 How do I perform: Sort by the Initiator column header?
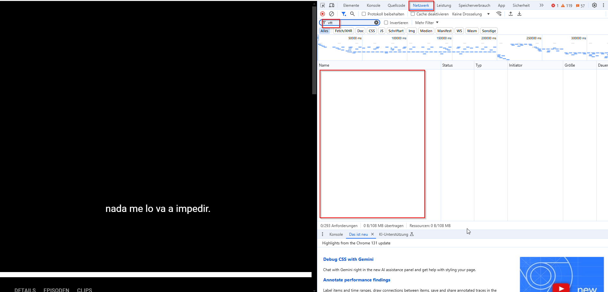[x=535, y=65]
